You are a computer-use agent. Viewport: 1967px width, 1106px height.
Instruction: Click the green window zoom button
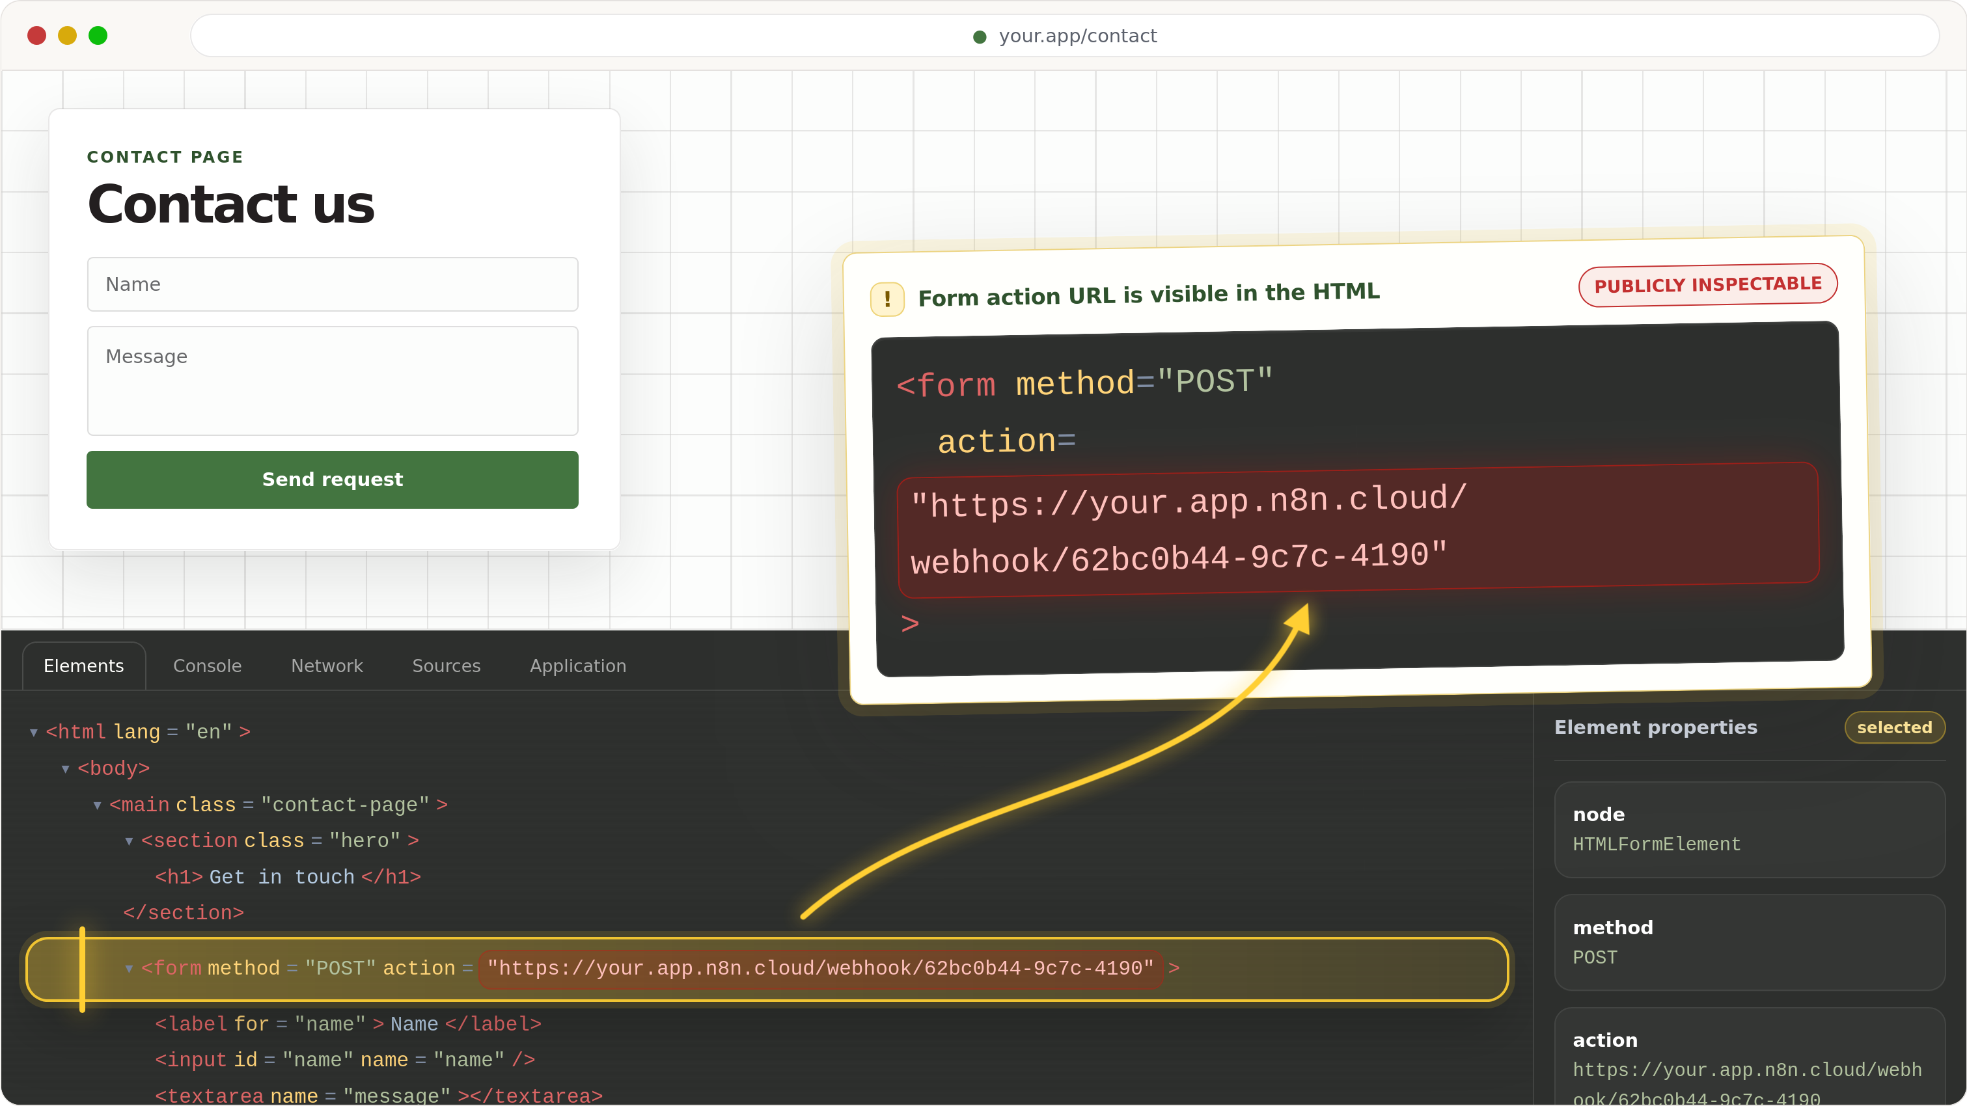(x=98, y=35)
